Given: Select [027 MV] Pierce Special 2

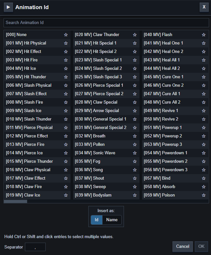Looking at the screenshot, I should (x=106, y=94).
